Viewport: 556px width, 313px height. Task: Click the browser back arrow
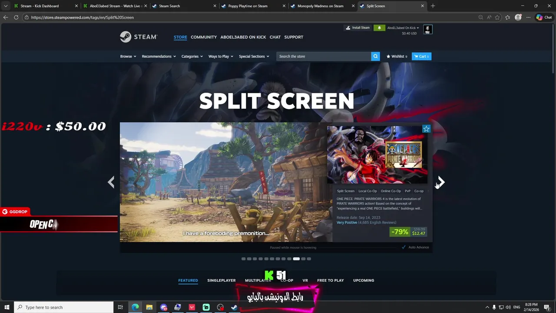(x=6, y=17)
